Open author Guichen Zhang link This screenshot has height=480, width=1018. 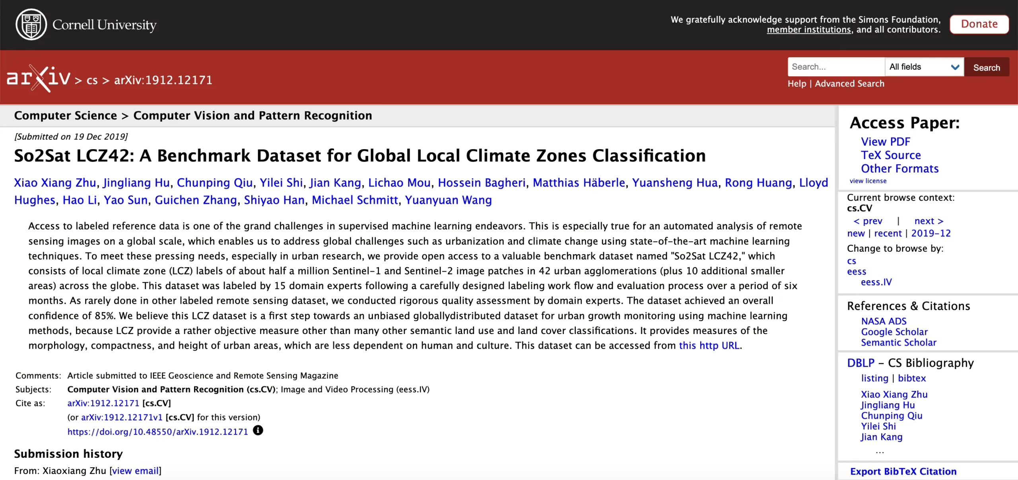click(x=196, y=200)
